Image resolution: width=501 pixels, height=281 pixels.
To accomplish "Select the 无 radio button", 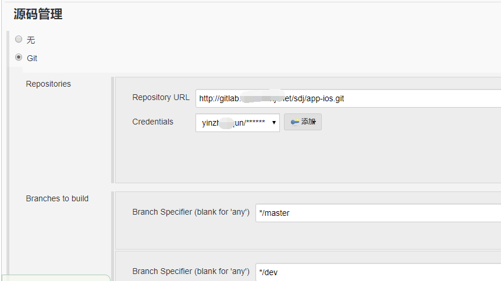I will [x=19, y=40].
